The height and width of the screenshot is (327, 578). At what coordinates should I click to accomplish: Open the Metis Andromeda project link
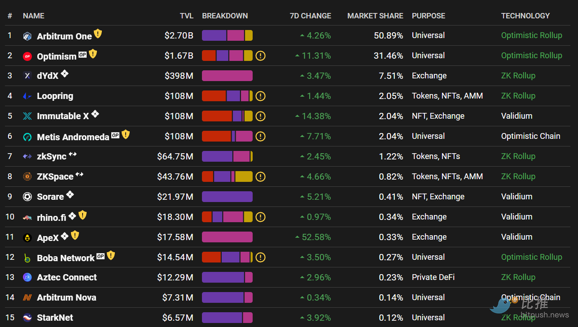click(73, 137)
